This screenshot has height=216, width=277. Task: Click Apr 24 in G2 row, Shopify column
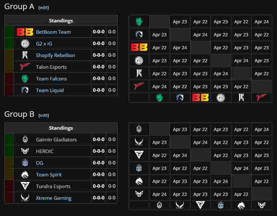241,61
